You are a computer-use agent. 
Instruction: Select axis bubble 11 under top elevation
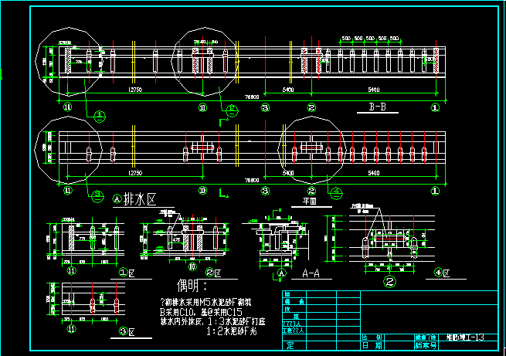[x=67, y=107]
